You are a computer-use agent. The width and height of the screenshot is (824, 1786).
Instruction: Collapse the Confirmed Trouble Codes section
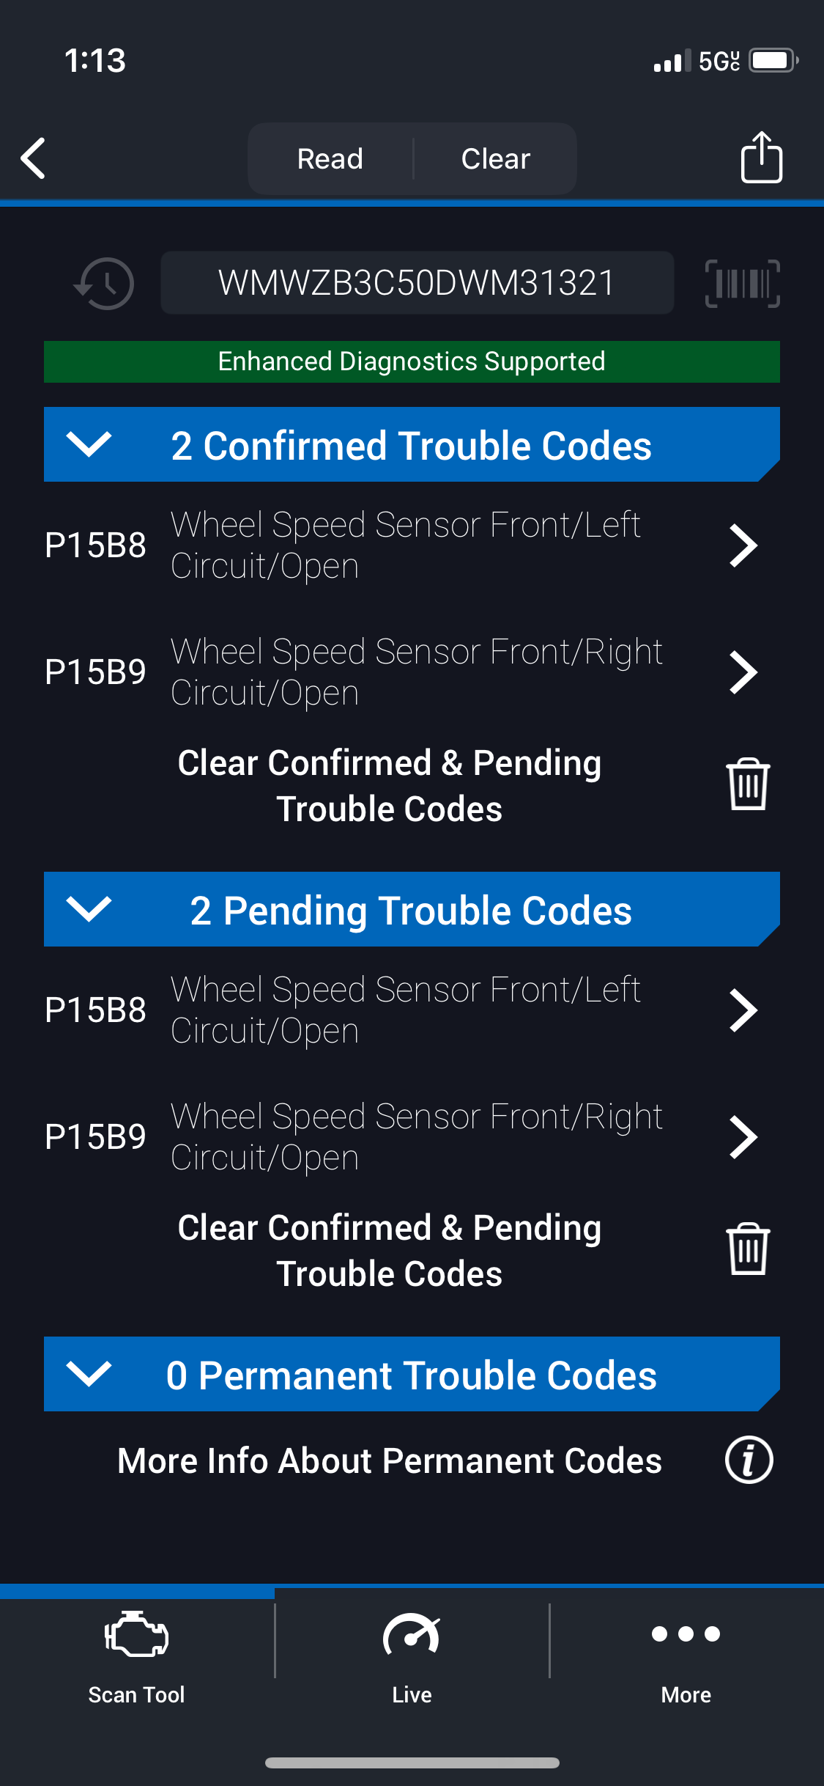89,444
